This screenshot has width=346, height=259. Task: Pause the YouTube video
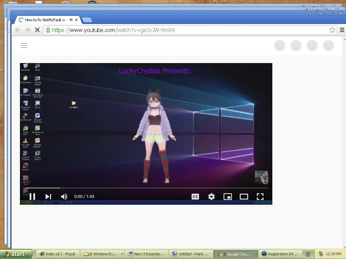coord(32,197)
